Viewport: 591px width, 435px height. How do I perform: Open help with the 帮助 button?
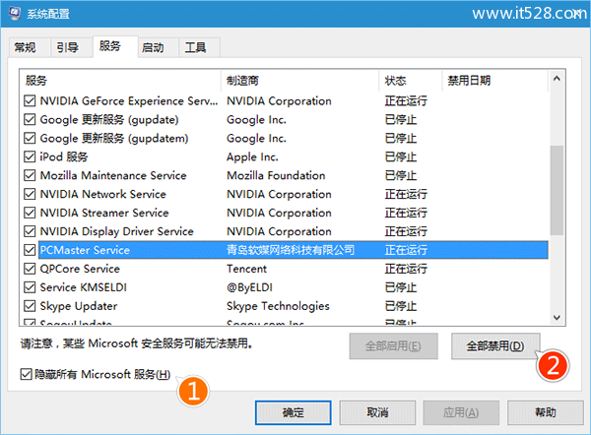pyautogui.click(x=545, y=412)
